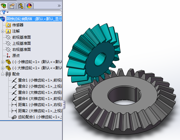Viewport: 180px width, 140px height.
Task: Select the 圆锥齿轮装配体 root assembly node
Action: tap(34, 19)
